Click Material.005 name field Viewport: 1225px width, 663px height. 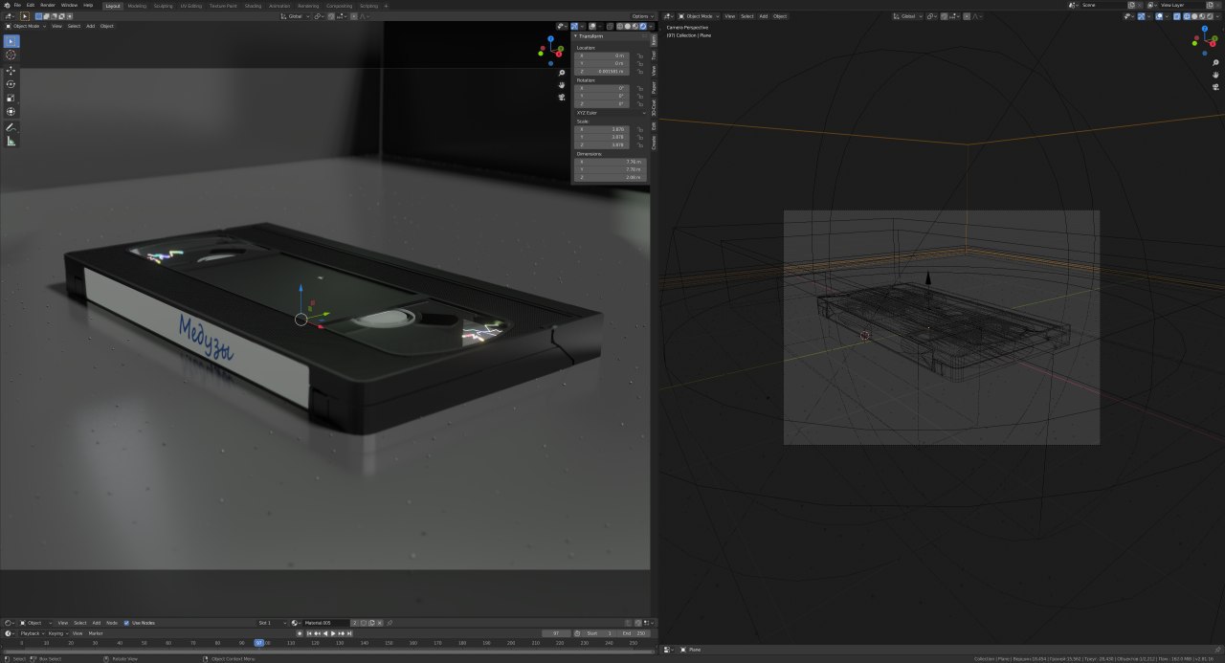tap(326, 623)
